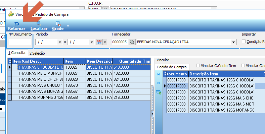
Task: Click the first skip arrow icon in Vincular panel
Action: pyautogui.click(x=159, y=74)
